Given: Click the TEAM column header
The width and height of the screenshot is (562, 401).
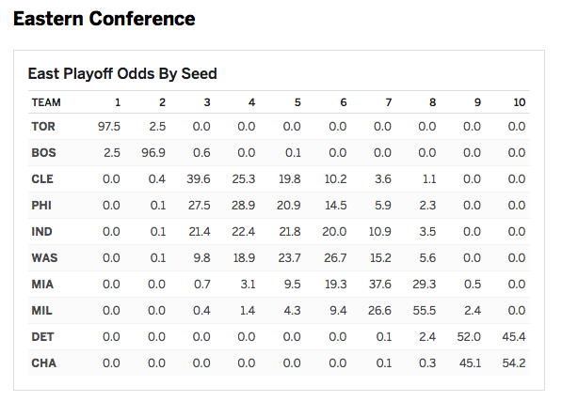Looking at the screenshot, I should [x=46, y=102].
